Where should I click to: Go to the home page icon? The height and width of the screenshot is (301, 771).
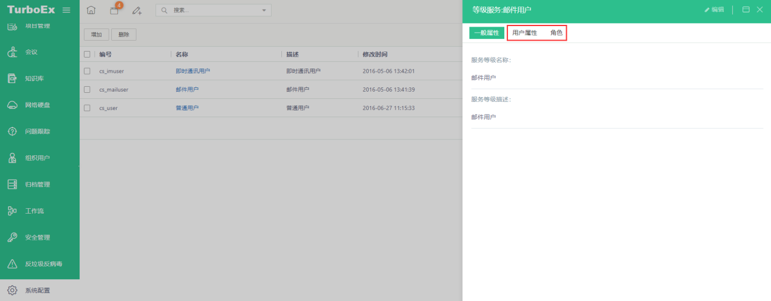91,10
